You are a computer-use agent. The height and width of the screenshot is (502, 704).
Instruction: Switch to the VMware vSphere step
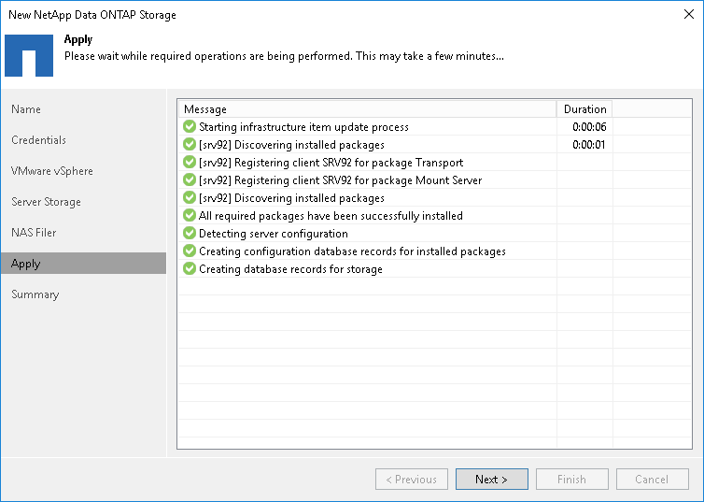coord(51,171)
